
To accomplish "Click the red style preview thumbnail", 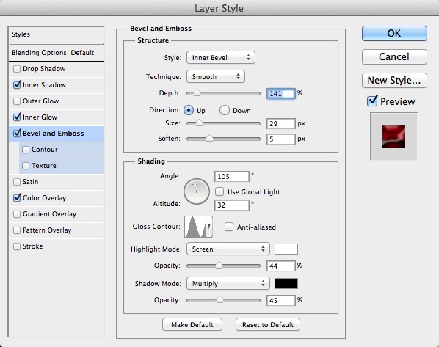I will [393, 136].
